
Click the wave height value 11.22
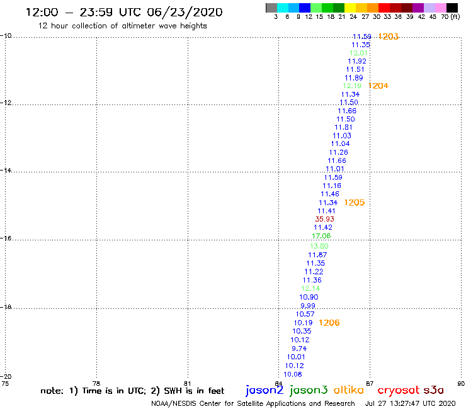point(314,272)
